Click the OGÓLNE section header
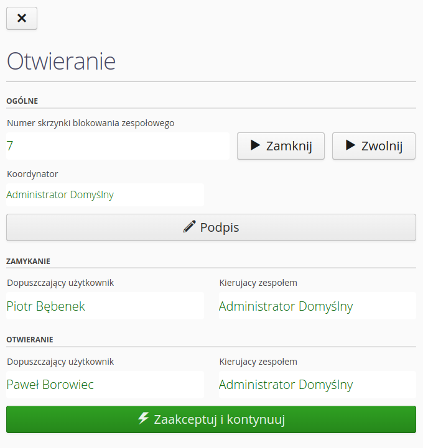Screen dimensions: 423x448 (x=22, y=101)
